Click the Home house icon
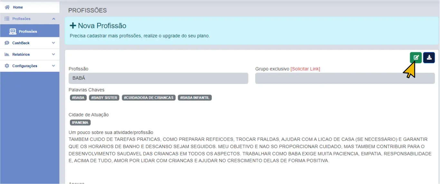The image size is (440, 184). [x=7, y=7]
